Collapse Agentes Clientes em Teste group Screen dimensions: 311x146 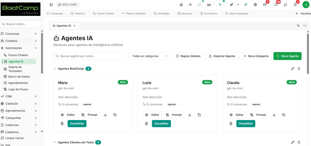(55, 142)
